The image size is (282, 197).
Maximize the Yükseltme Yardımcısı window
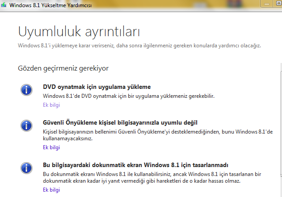(x=278, y=4)
